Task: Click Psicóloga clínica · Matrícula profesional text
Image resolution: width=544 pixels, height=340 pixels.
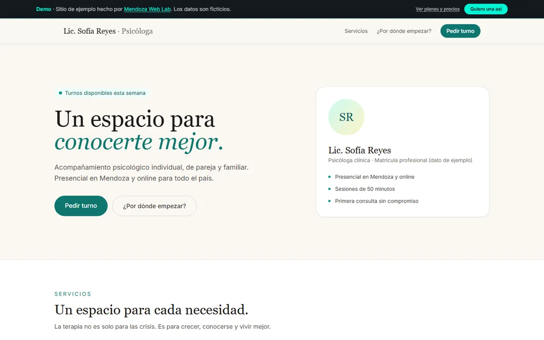Action: click(400, 160)
